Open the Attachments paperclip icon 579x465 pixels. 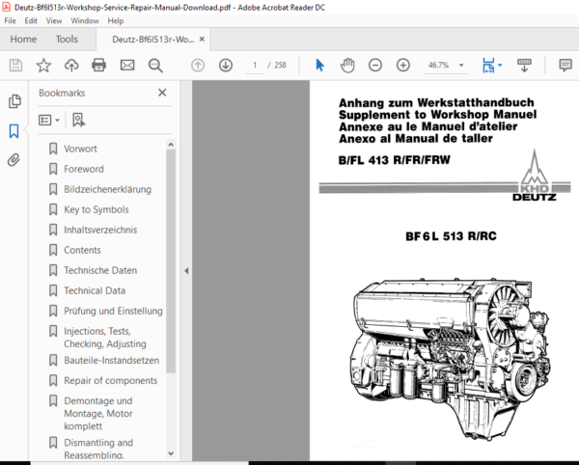pos(14,160)
